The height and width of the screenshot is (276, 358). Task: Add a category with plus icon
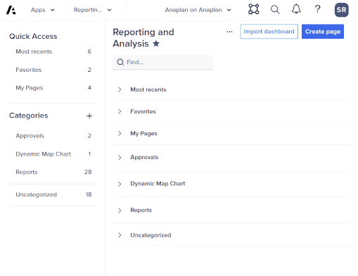click(89, 115)
